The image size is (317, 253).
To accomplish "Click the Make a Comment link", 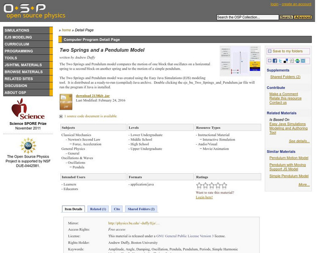I will pyautogui.click(x=284, y=94).
